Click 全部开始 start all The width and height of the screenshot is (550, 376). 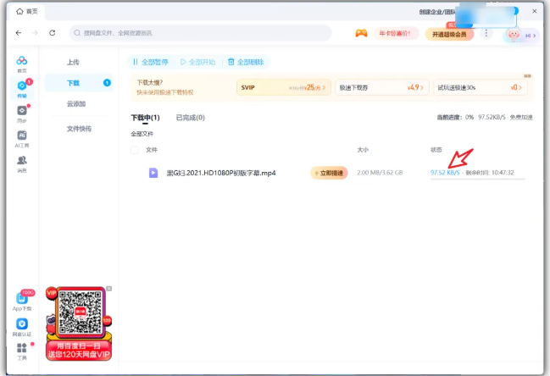coord(197,62)
